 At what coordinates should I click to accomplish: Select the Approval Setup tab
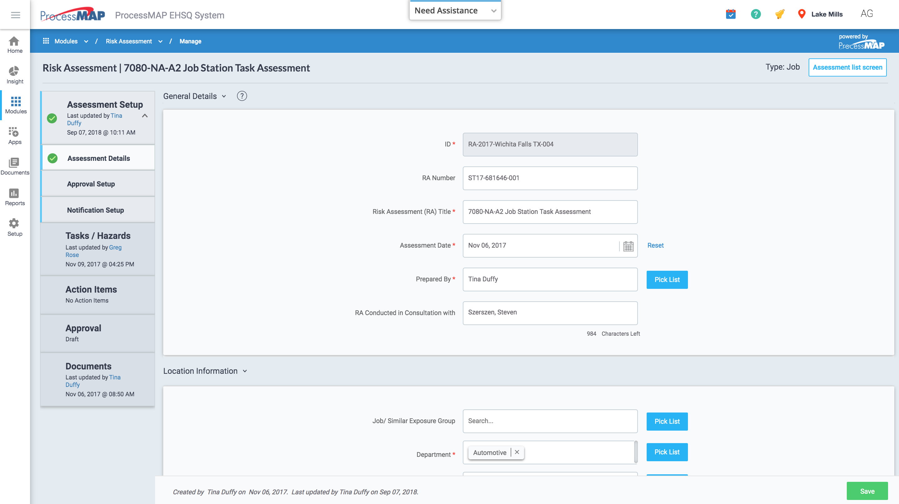coord(91,184)
